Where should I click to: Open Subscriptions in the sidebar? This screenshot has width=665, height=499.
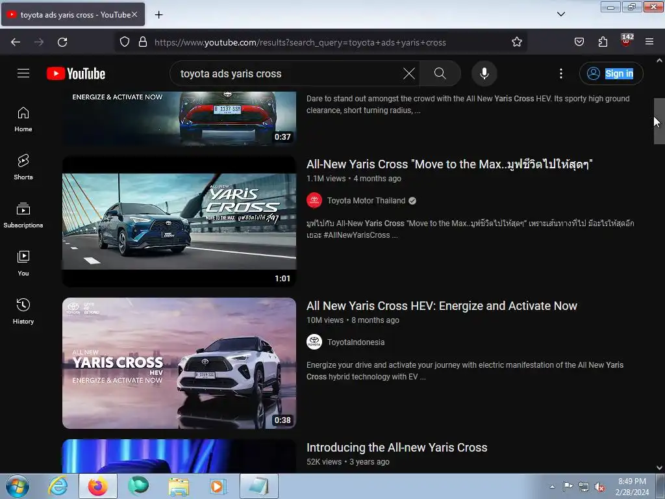23,215
